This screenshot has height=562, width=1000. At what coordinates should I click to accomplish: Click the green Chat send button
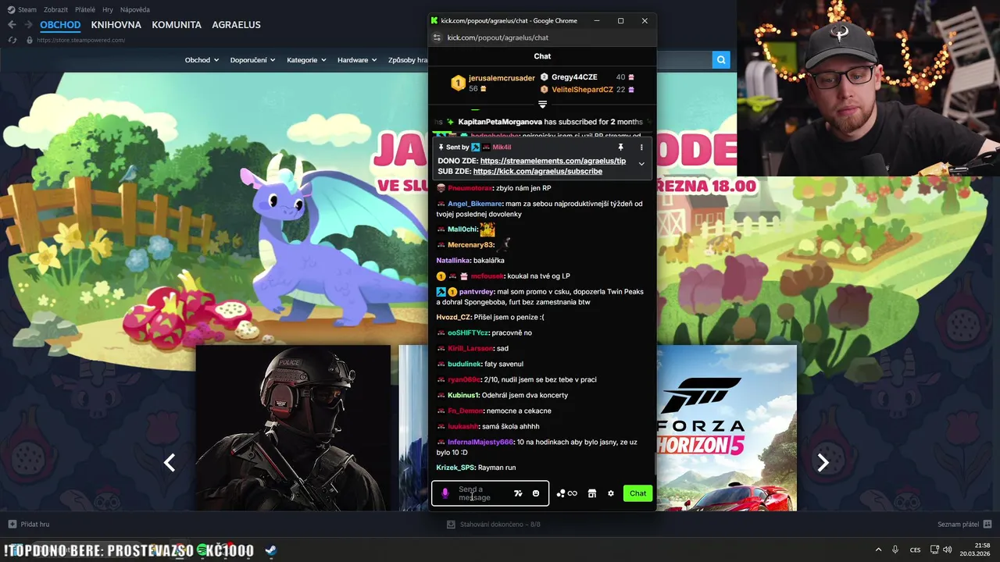[x=638, y=493]
